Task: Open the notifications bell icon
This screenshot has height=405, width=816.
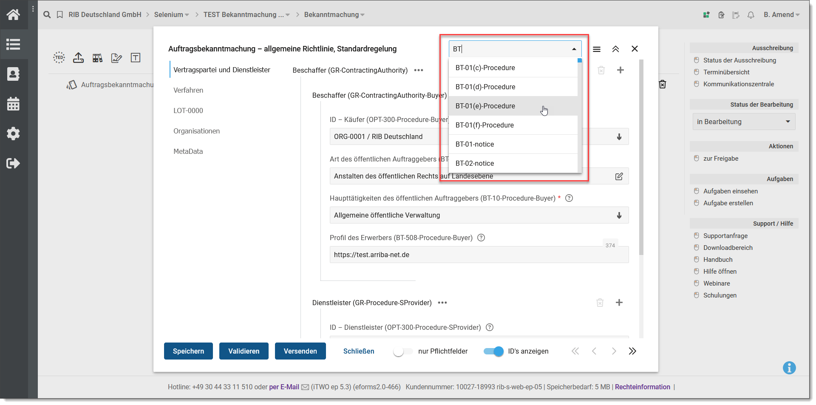Action: [751, 15]
